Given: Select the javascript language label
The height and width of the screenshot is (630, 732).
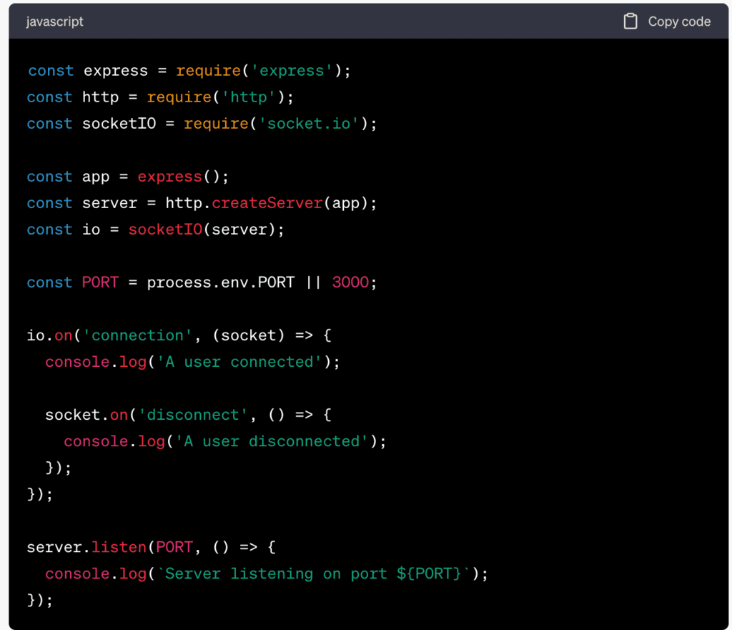Looking at the screenshot, I should click(54, 21).
